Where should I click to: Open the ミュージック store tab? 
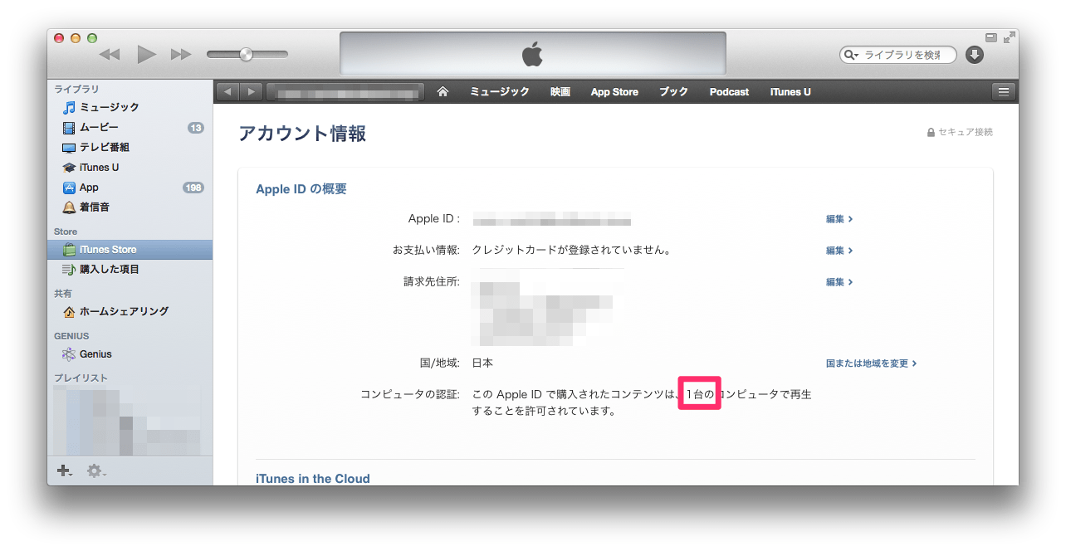click(500, 91)
